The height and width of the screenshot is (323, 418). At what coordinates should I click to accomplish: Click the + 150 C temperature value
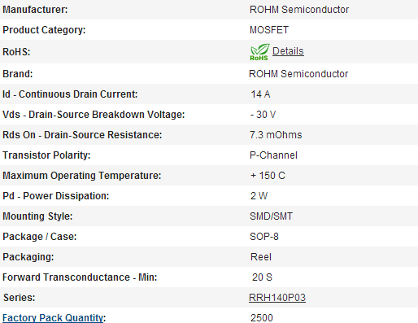(268, 176)
